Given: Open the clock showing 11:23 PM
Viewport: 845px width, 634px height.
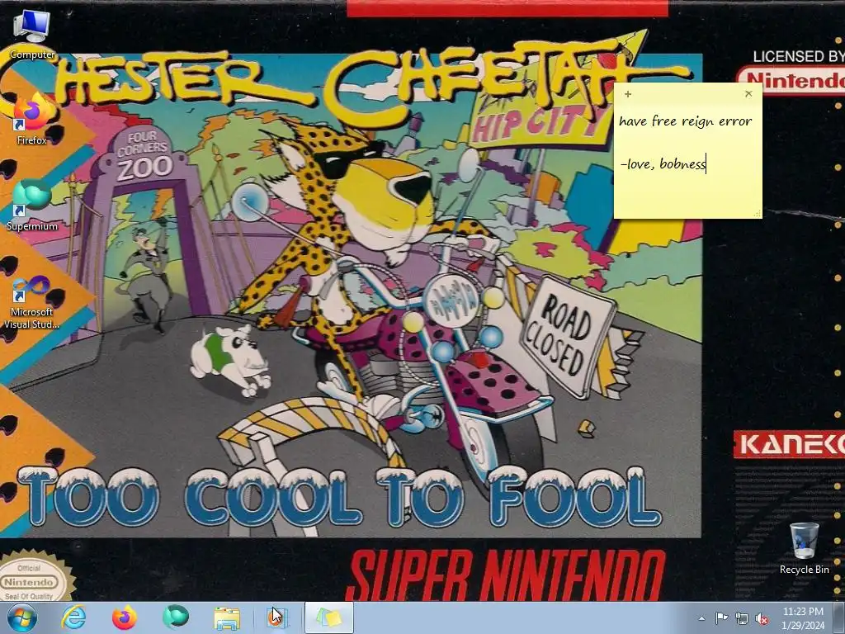Looking at the screenshot, I should [803, 618].
